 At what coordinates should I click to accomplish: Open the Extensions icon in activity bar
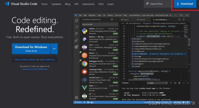click(x=76, y=47)
